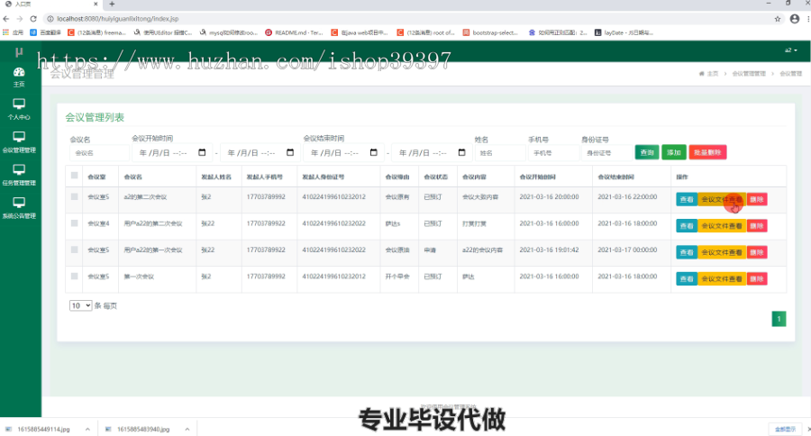Open the a2 user menu dropdown

point(791,50)
